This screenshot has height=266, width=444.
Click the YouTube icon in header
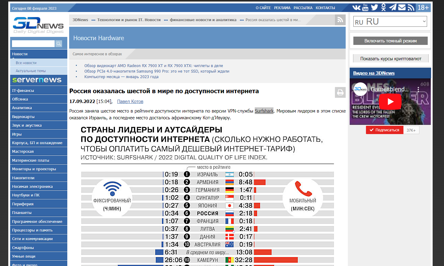click(x=365, y=8)
